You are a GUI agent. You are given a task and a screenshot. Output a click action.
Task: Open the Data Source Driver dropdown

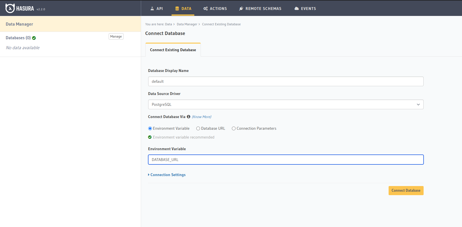coord(286,104)
